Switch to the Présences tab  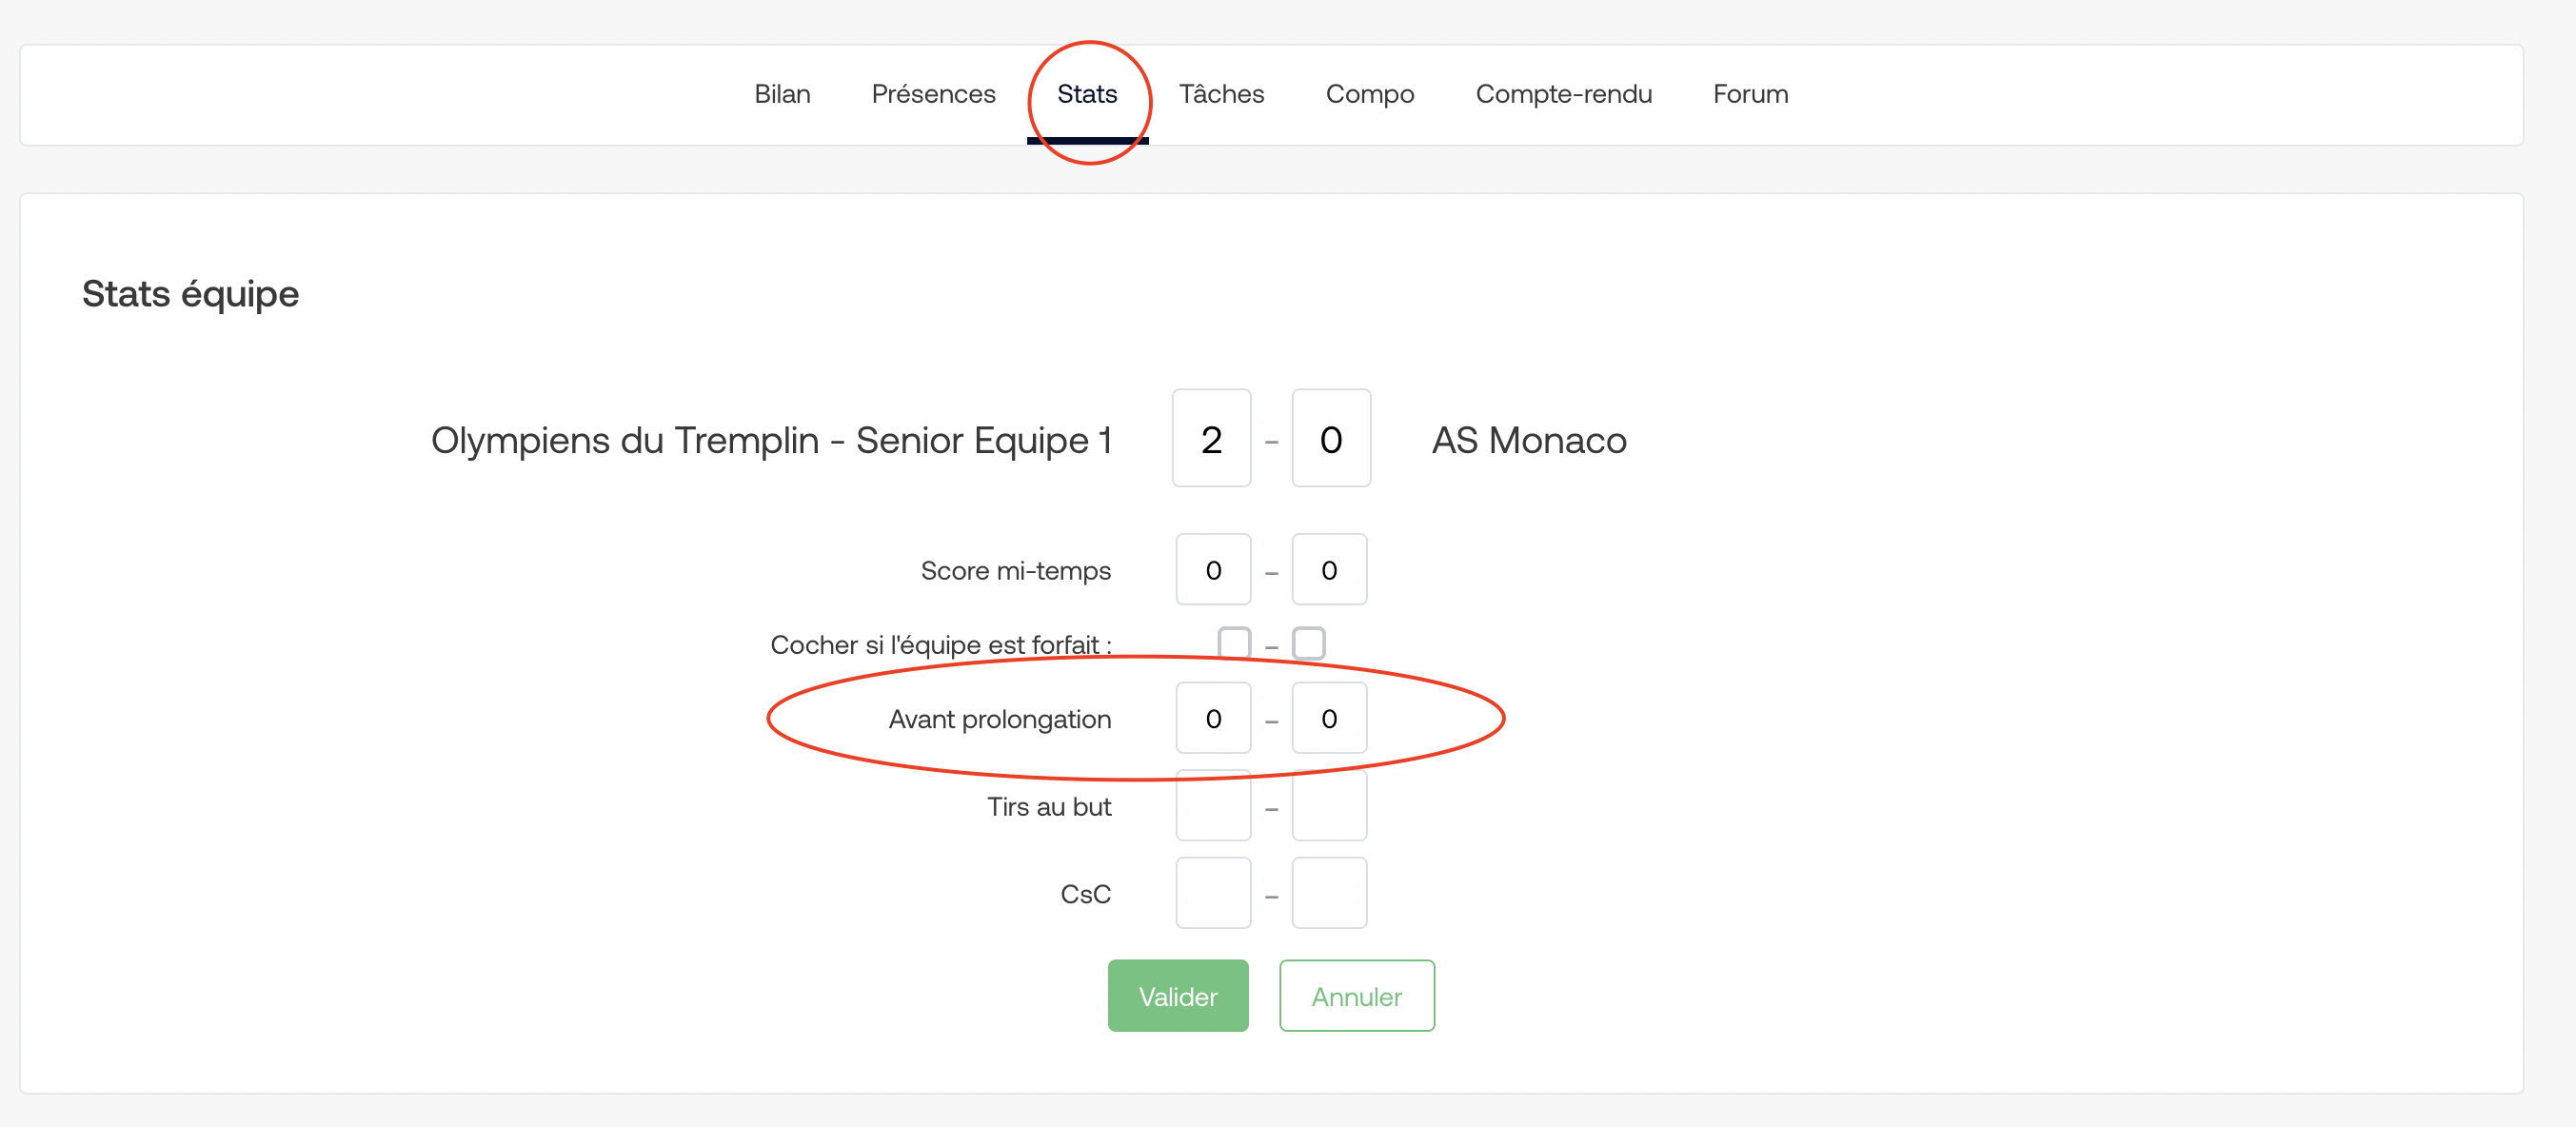coord(933,94)
